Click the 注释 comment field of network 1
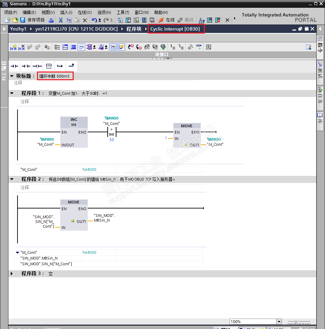The height and width of the screenshot is (329, 325). pos(132,101)
